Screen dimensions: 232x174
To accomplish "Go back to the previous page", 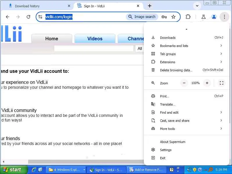I will coord(8,17).
